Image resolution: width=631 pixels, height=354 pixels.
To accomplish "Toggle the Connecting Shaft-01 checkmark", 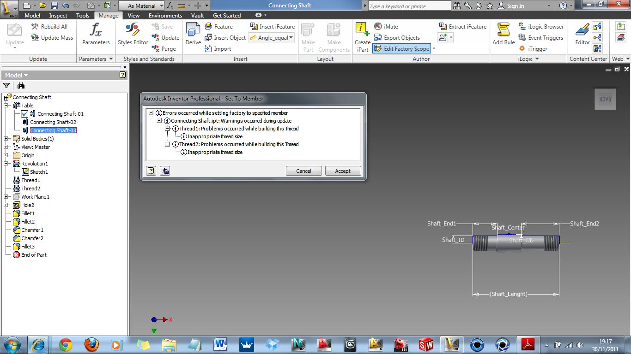I will tap(24, 114).
